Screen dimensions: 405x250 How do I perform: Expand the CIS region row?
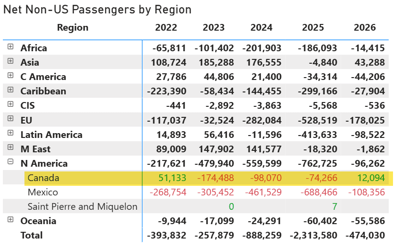(x=11, y=104)
